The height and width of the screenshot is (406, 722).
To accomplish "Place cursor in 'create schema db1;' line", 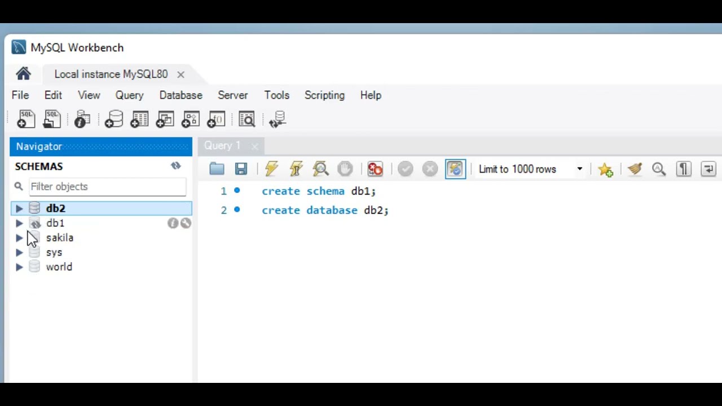I will (319, 191).
